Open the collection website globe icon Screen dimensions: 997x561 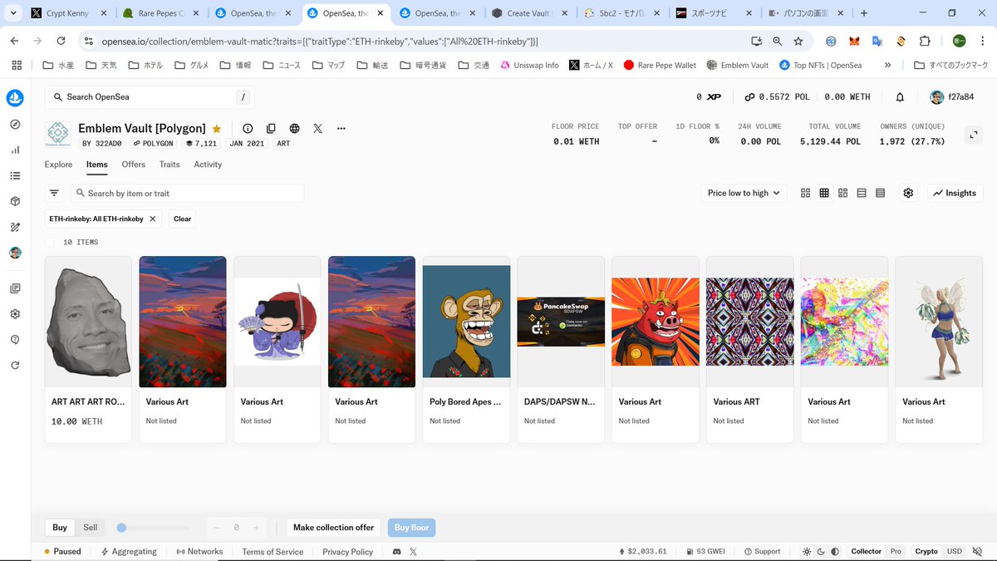294,129
